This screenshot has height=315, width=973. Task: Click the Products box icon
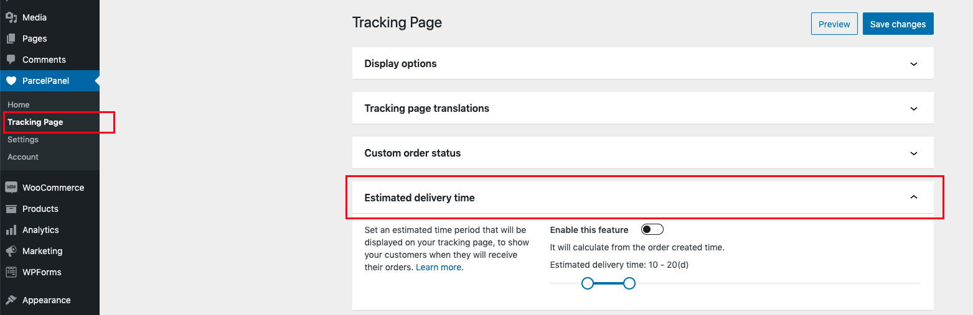click(x=11, y=209)
